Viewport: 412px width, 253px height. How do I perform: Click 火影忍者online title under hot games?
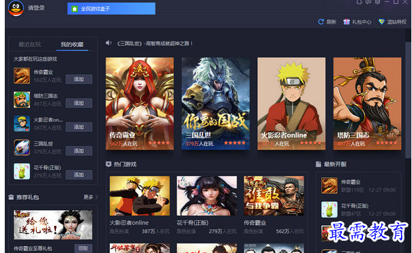[x=129, y=223]
